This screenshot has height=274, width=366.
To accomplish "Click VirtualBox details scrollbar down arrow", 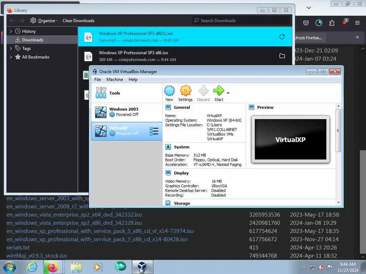I will coord(338,203).
